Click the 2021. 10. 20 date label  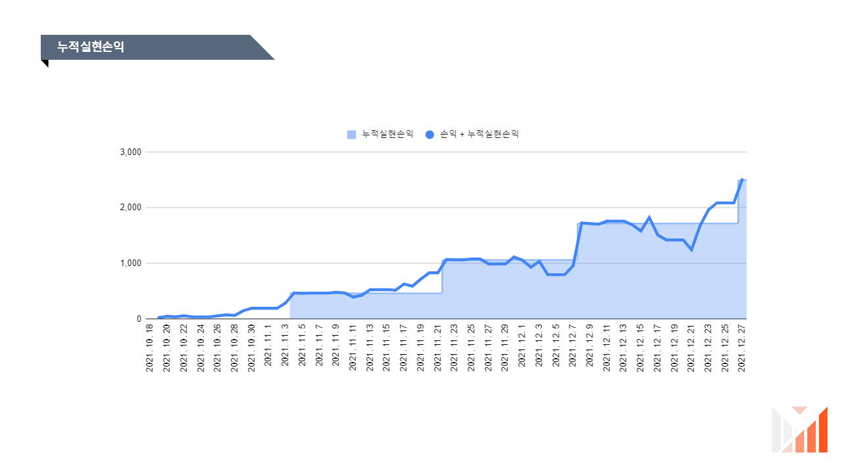pos(167,348)
